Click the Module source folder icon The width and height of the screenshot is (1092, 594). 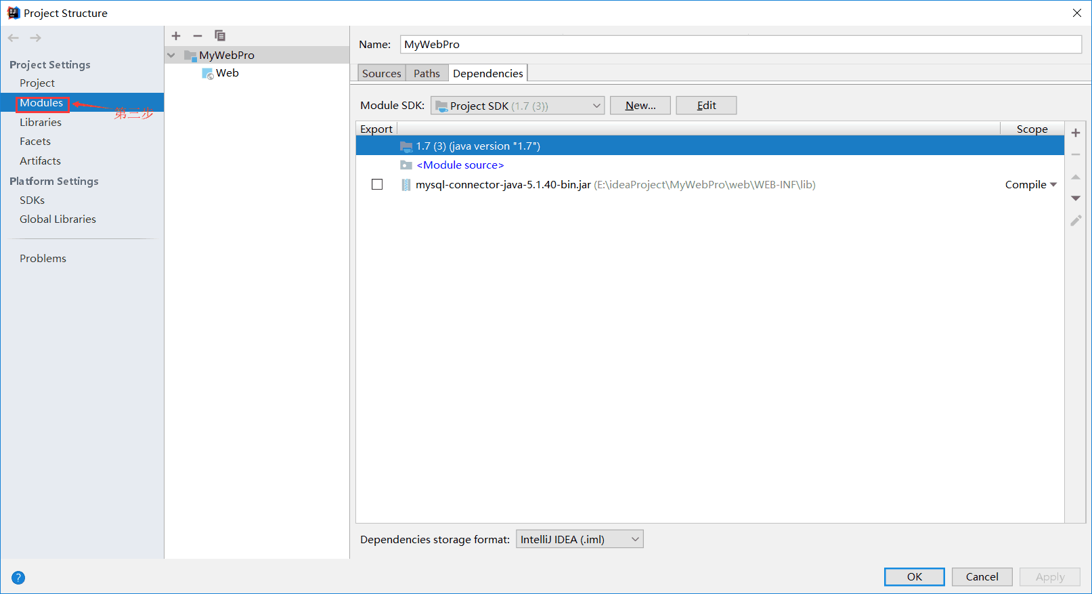[406, 165]
